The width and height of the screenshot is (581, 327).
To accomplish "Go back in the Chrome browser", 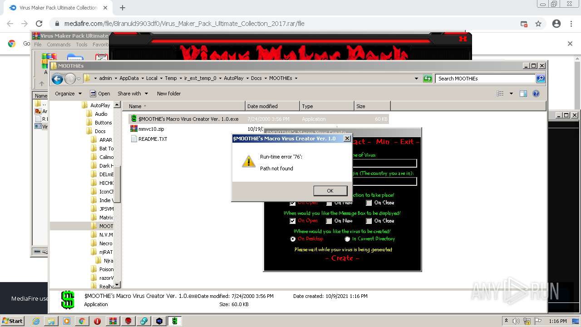I will tap(10, 24).
